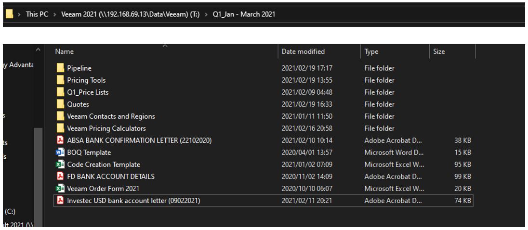Click Word icon of BOQ Template
The image size is (528, 230).
coord(60,153)
